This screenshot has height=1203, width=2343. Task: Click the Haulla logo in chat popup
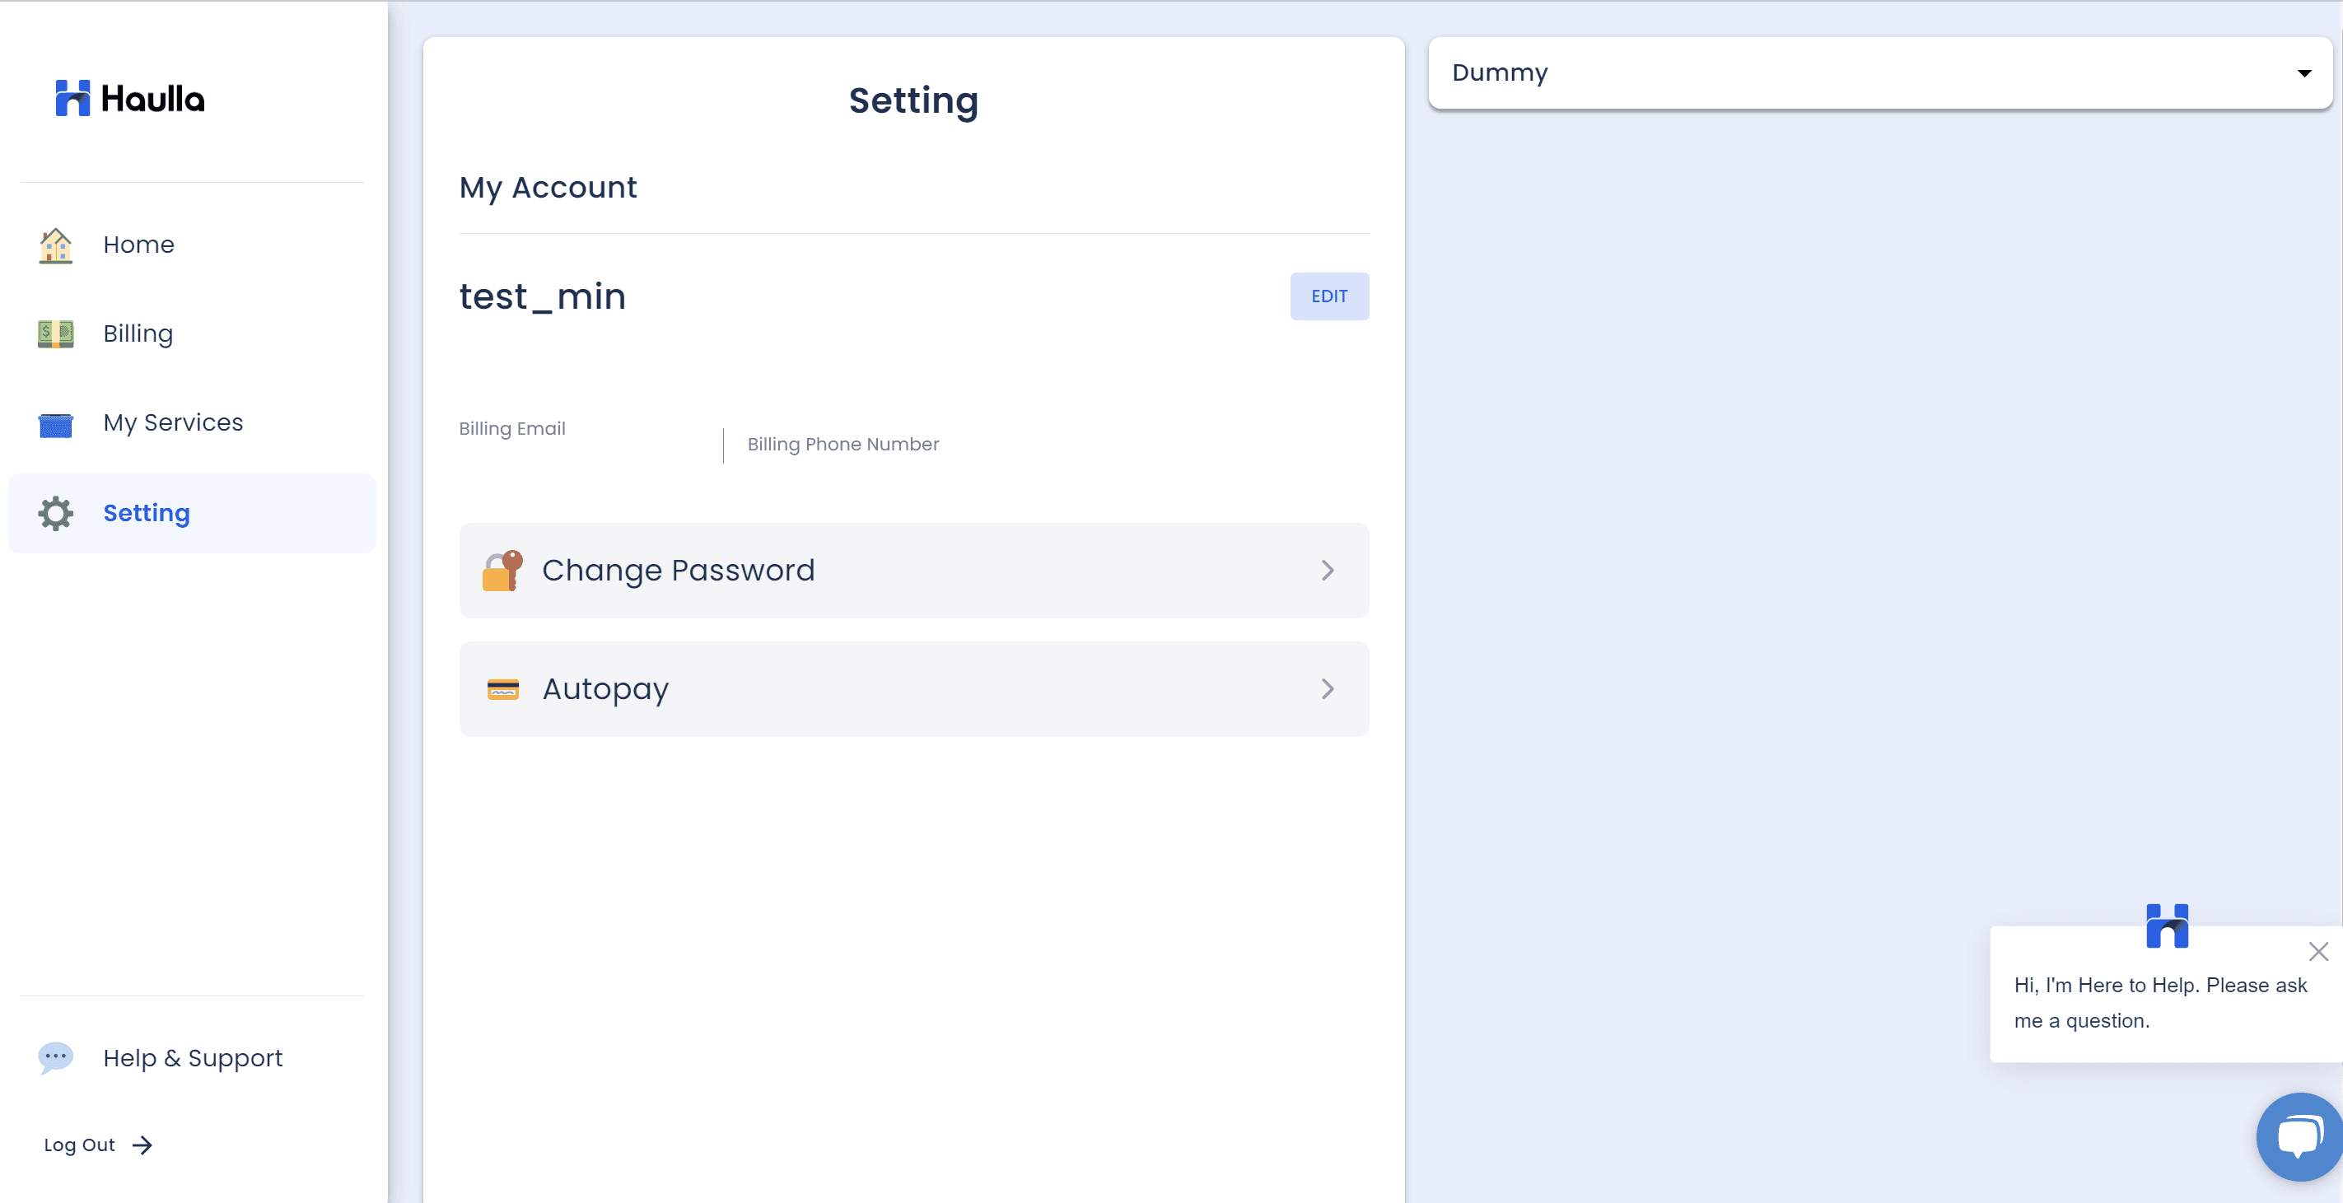pos(2167,926)
